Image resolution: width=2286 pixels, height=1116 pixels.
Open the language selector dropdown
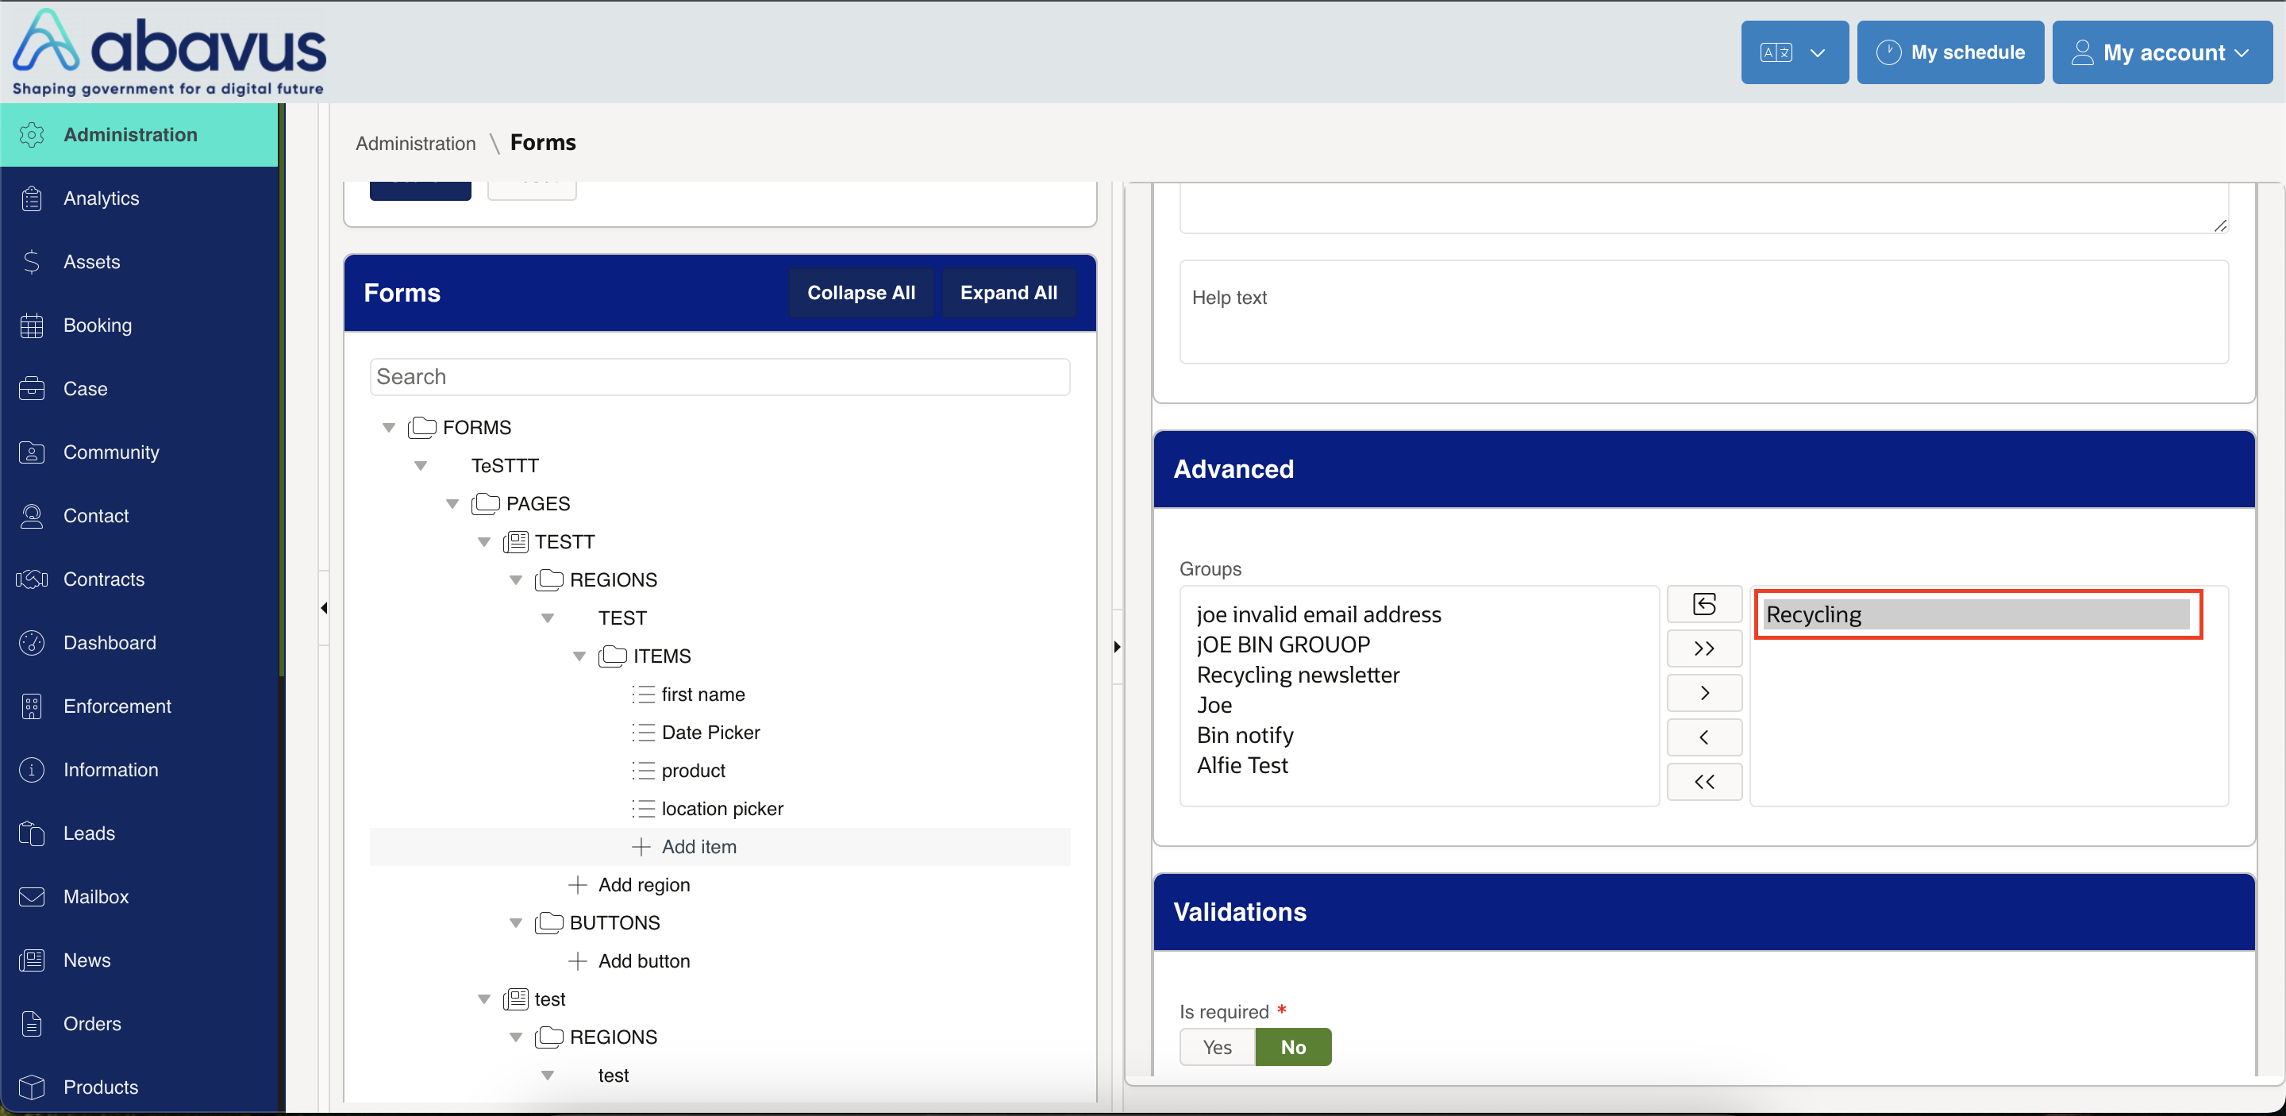1795,52
